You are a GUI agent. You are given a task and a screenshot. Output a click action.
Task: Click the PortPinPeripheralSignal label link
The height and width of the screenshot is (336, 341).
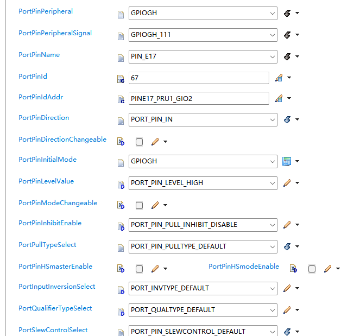coord(55,33)
